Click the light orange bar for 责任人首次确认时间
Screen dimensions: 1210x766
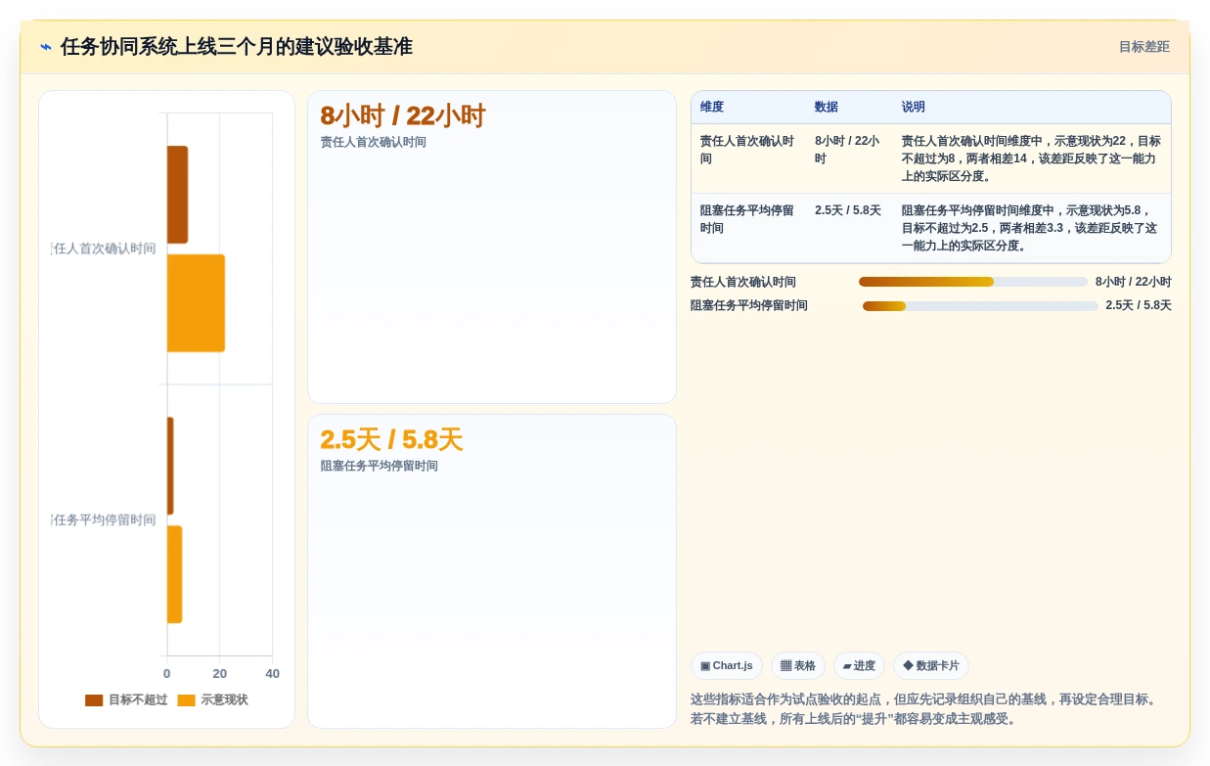point(196,303)
